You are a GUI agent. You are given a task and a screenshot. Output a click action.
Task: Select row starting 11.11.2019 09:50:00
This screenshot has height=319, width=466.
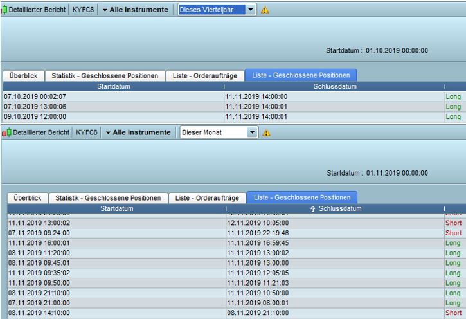(237, 283)
